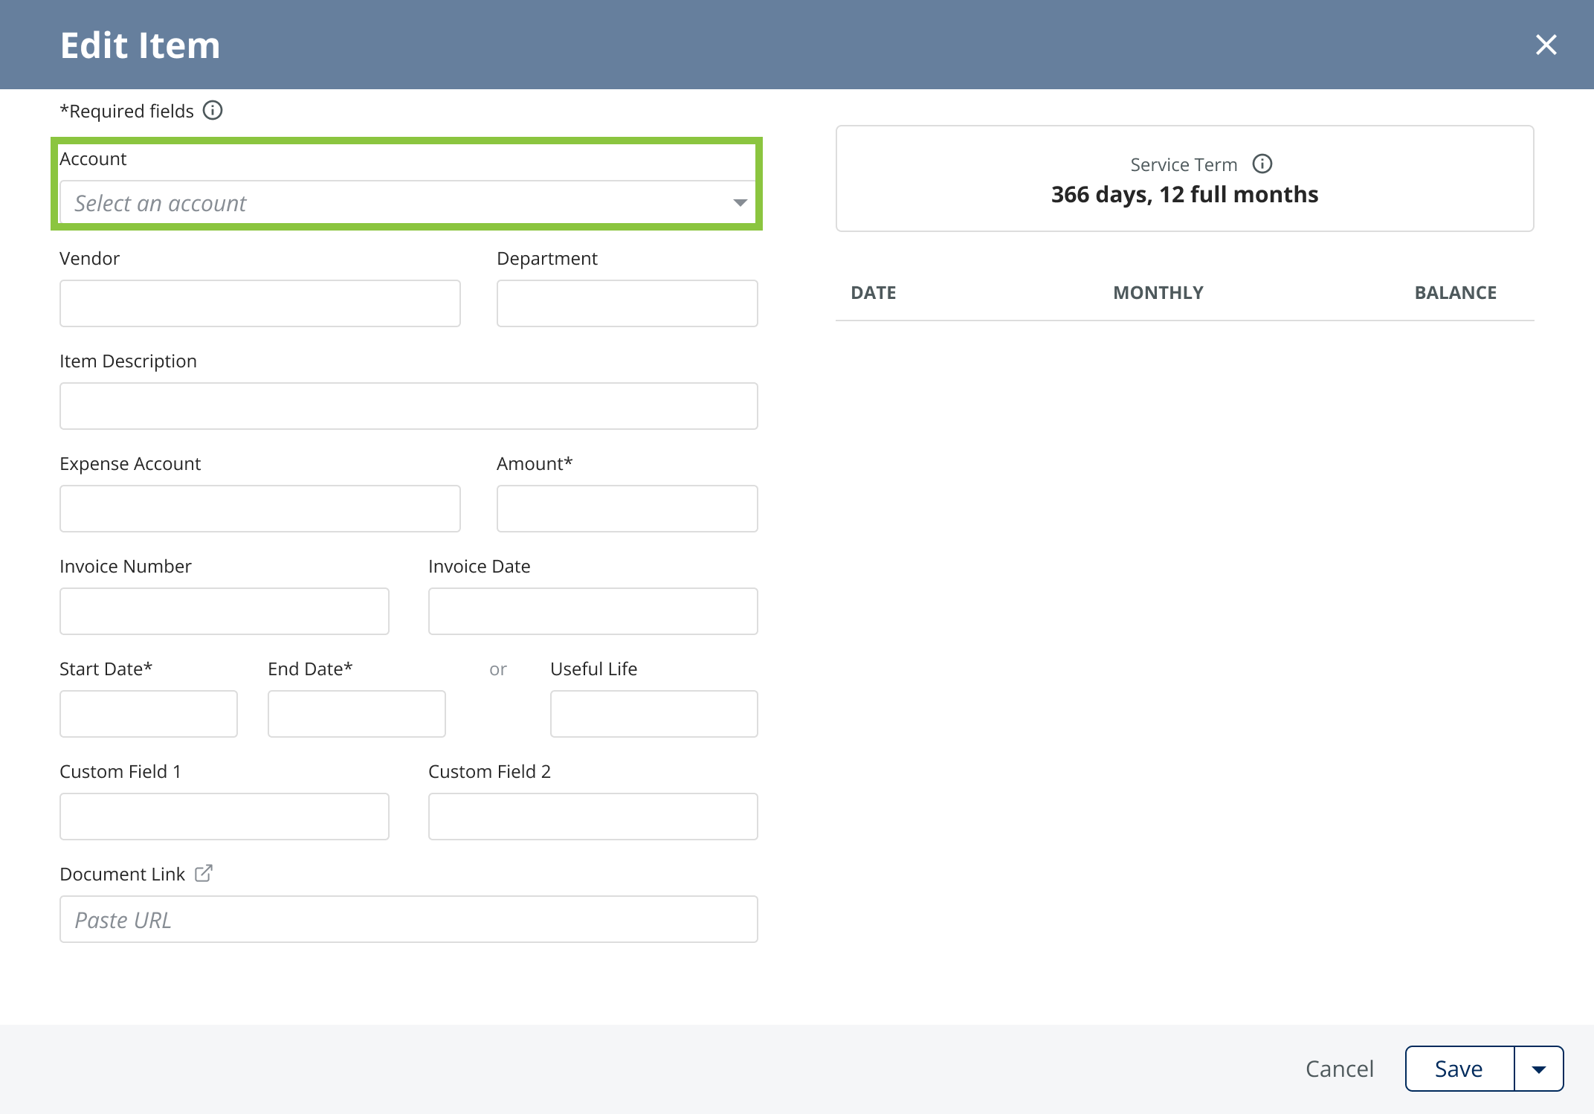Click the '366 days, 12 full months' text
The image size is (1594, 1114).
coord(1185,194)
